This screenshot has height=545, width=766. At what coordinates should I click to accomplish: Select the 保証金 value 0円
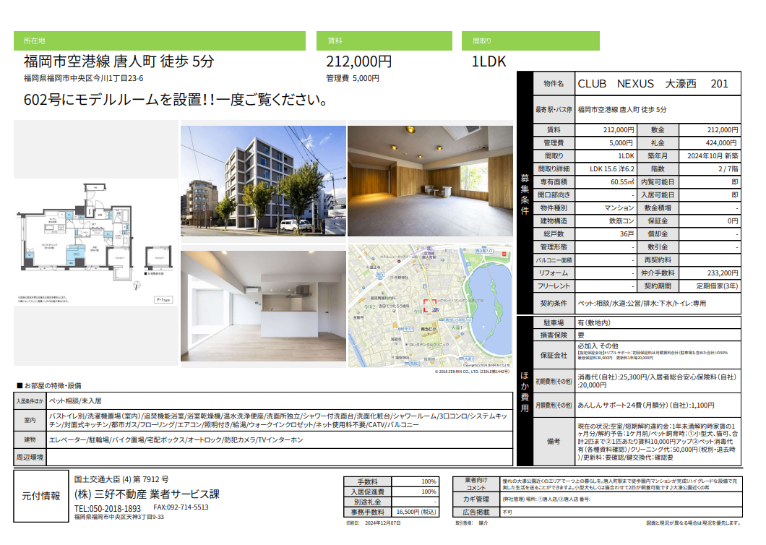click(733, 221)
